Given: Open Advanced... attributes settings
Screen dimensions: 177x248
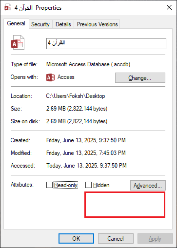Looking at the screenshot, I should click(148, 185).
